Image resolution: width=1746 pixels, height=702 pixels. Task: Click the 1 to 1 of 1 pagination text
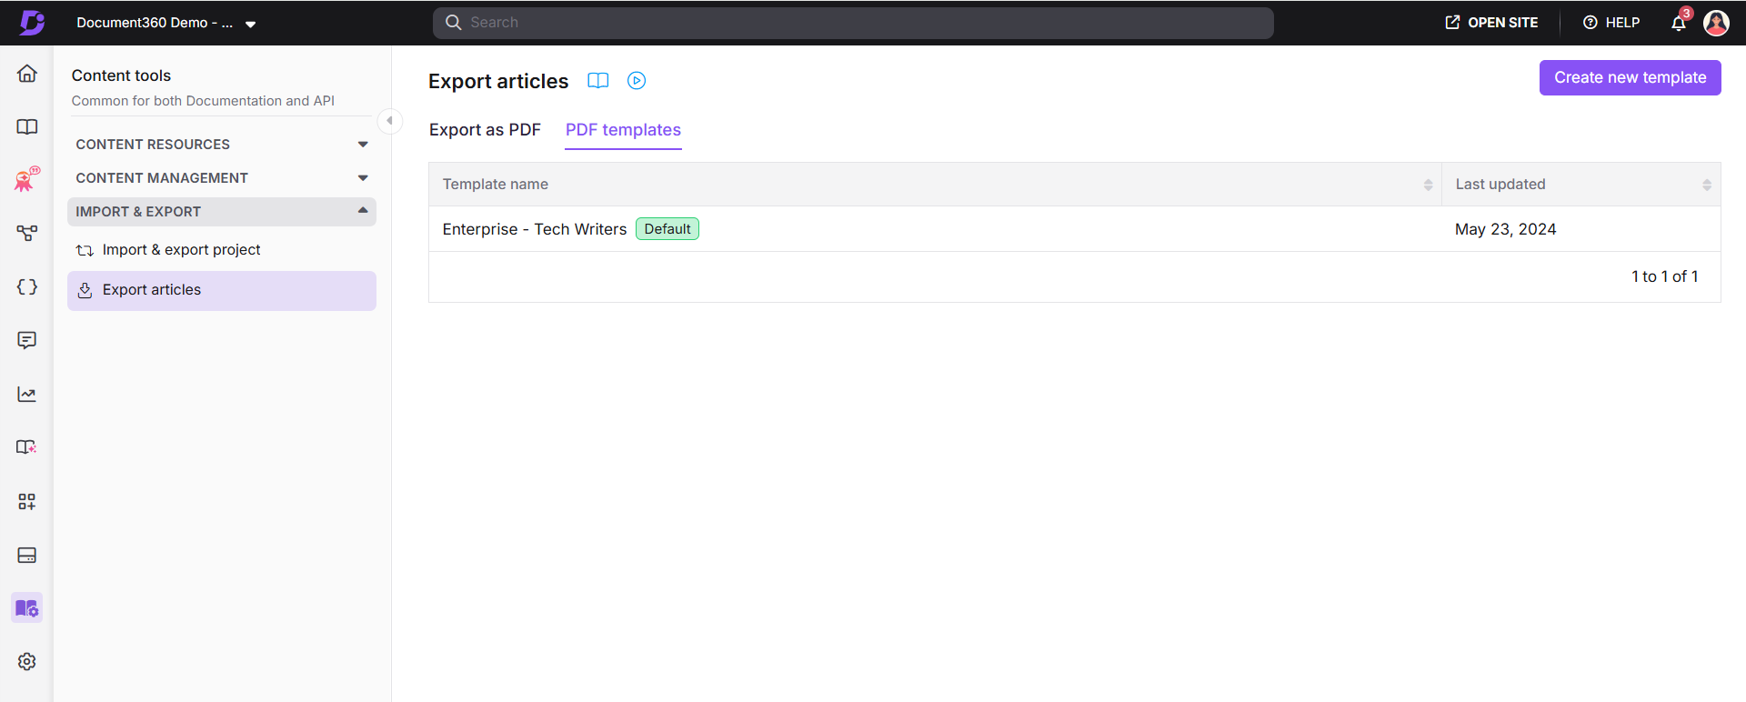[x=1664, y=276]
